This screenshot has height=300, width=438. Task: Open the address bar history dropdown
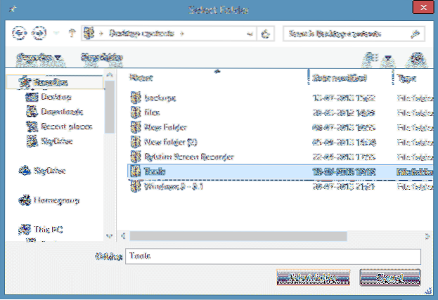coord(250,32)
